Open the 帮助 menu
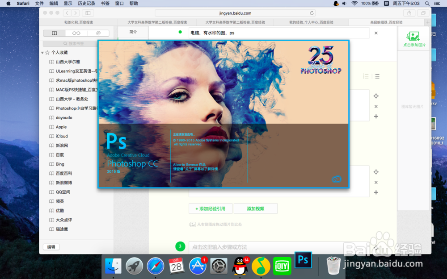This screenshot has height=279, width=447. 134,4
